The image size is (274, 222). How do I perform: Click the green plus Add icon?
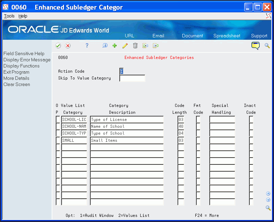point(115,46)
